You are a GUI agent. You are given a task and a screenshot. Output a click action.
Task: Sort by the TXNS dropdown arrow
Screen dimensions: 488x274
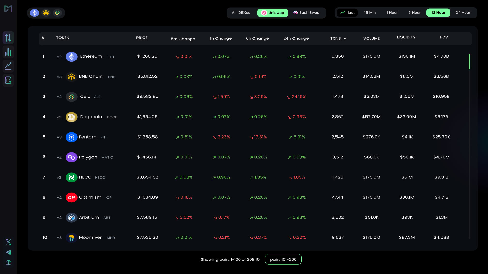[x=345, y=39]
